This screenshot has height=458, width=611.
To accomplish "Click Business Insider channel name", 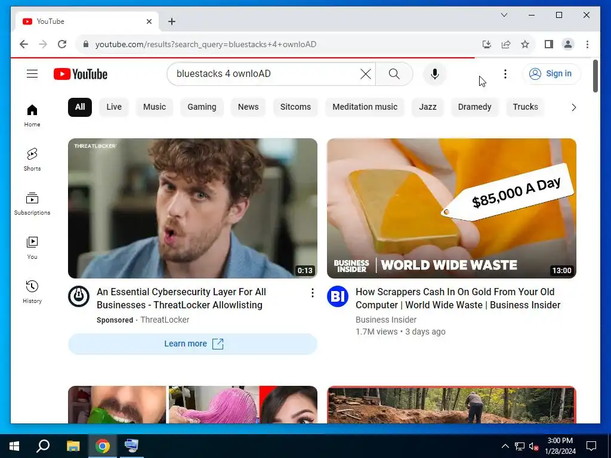I will (x=386, y=320).
